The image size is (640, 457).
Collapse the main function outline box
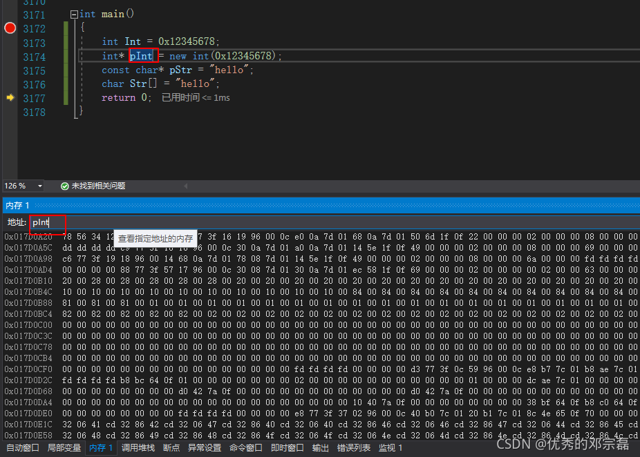(x=74, y=14)
